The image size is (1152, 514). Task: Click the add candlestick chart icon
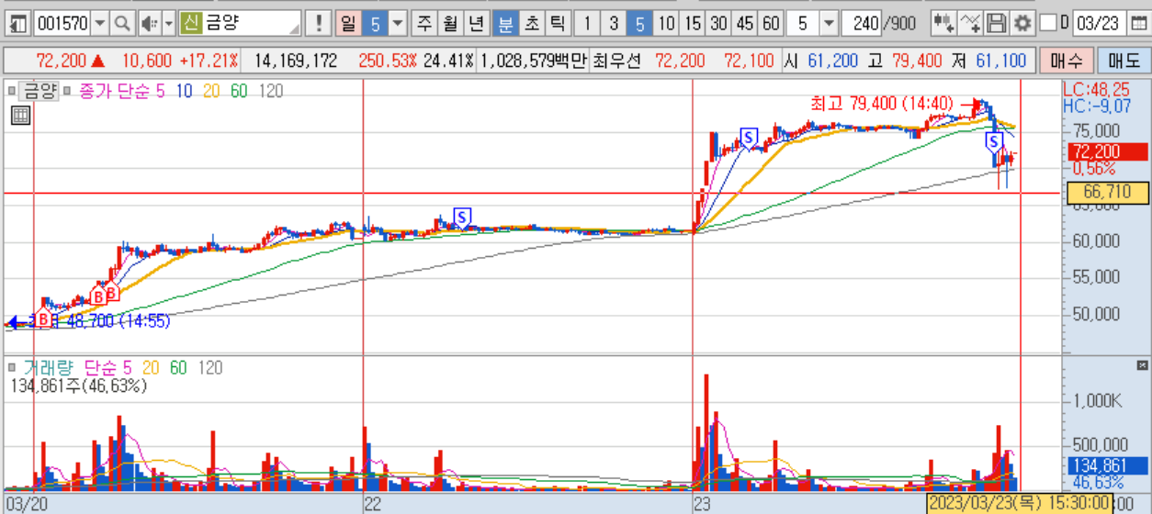(x=943, y=23)
